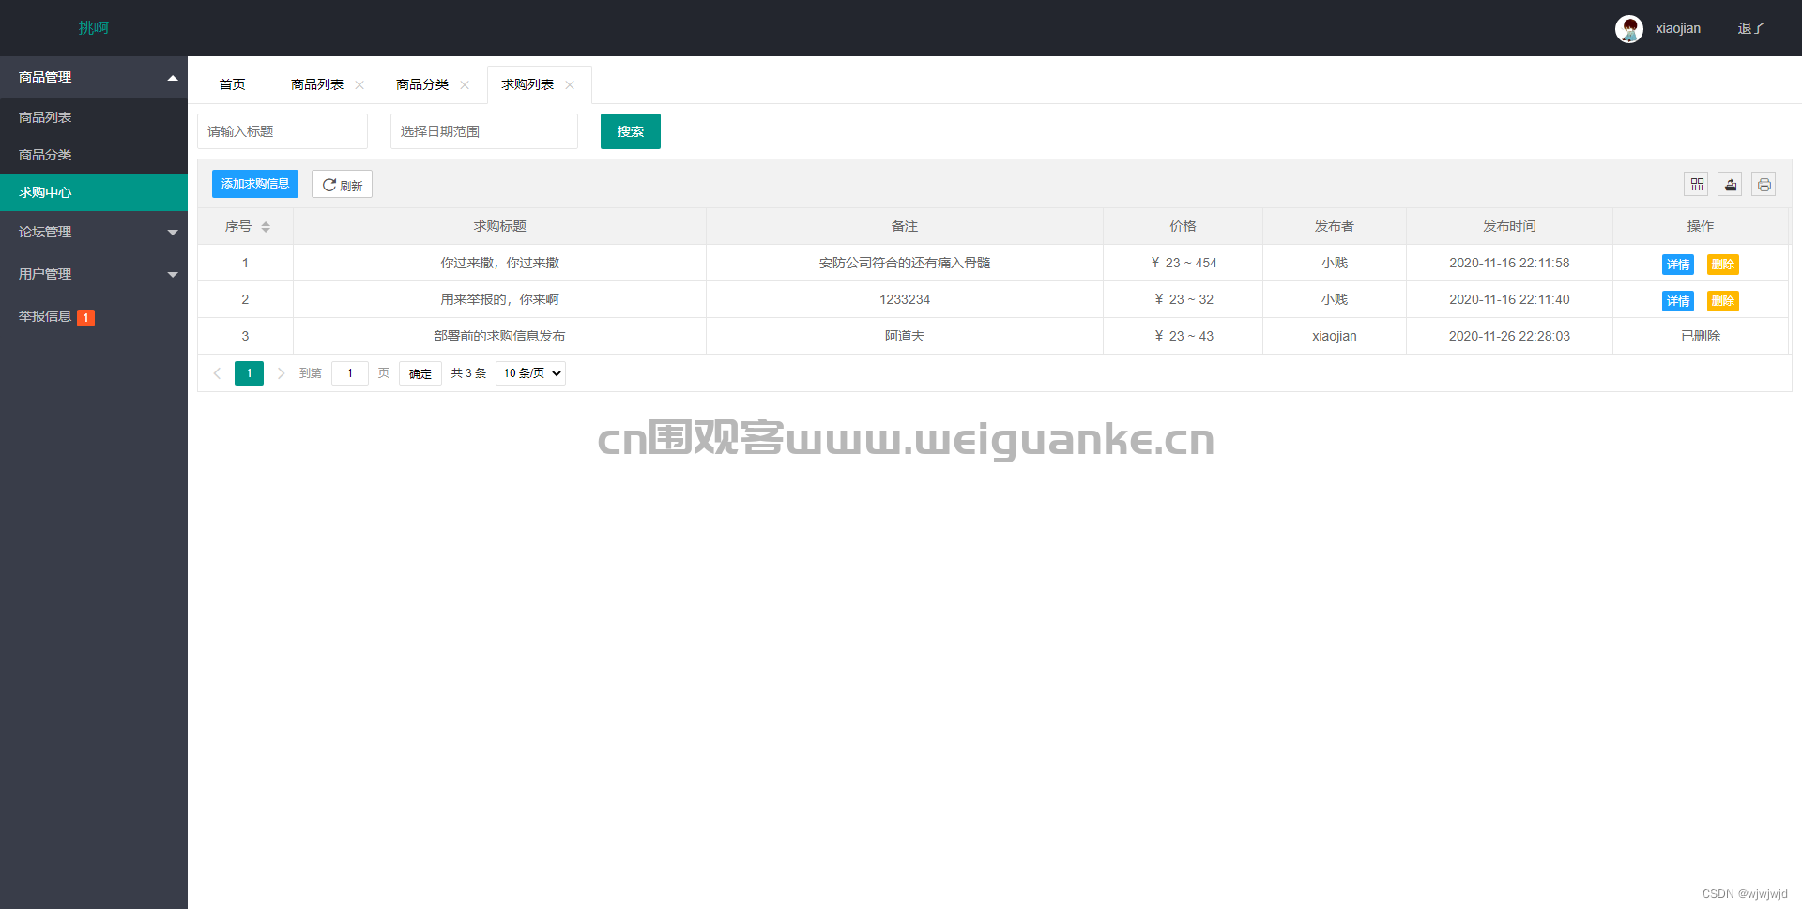Click the 操作 column header
The width and height of the screenshot is (1802, 909).
click(1701, 226)
